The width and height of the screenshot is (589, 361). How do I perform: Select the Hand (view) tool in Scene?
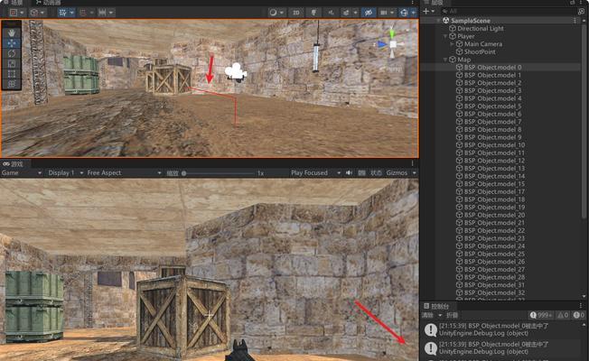(11, 33)
